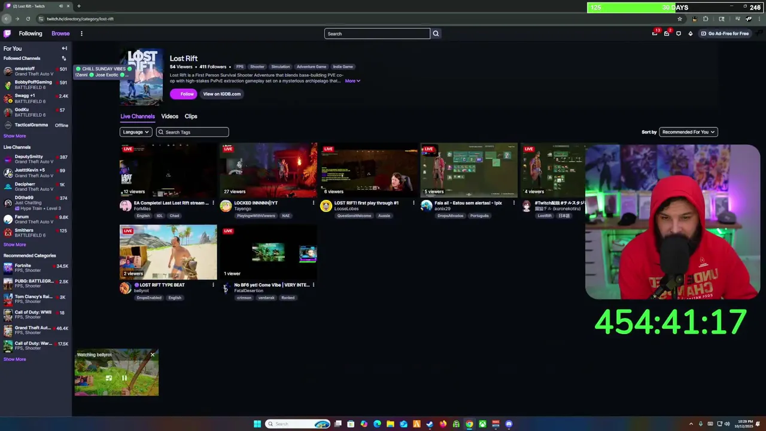Open the Following page
This screenshot has width=766, height=431.
pyautogui.click(x=31, y=34)
